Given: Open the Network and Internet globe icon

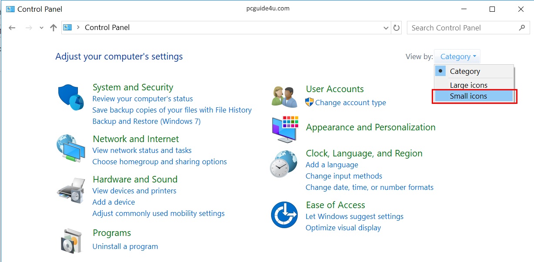Looking at the screenshot, I should tap(71, 149).
